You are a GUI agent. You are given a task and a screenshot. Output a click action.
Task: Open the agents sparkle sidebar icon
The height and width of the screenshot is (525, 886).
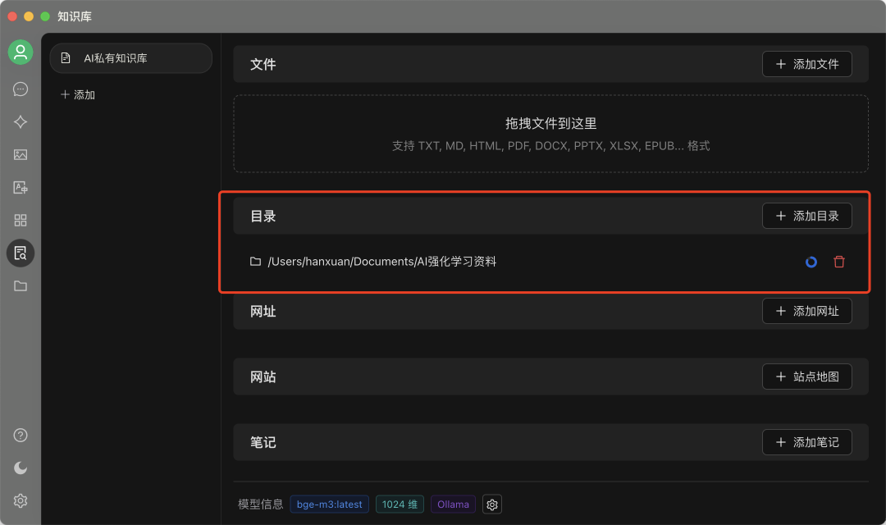[21, 122]
